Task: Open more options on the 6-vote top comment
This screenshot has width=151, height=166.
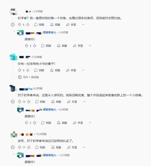Action: pos(83,24)
